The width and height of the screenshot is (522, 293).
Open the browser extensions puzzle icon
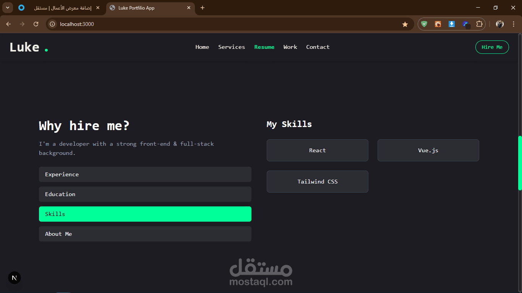point(479,24)
